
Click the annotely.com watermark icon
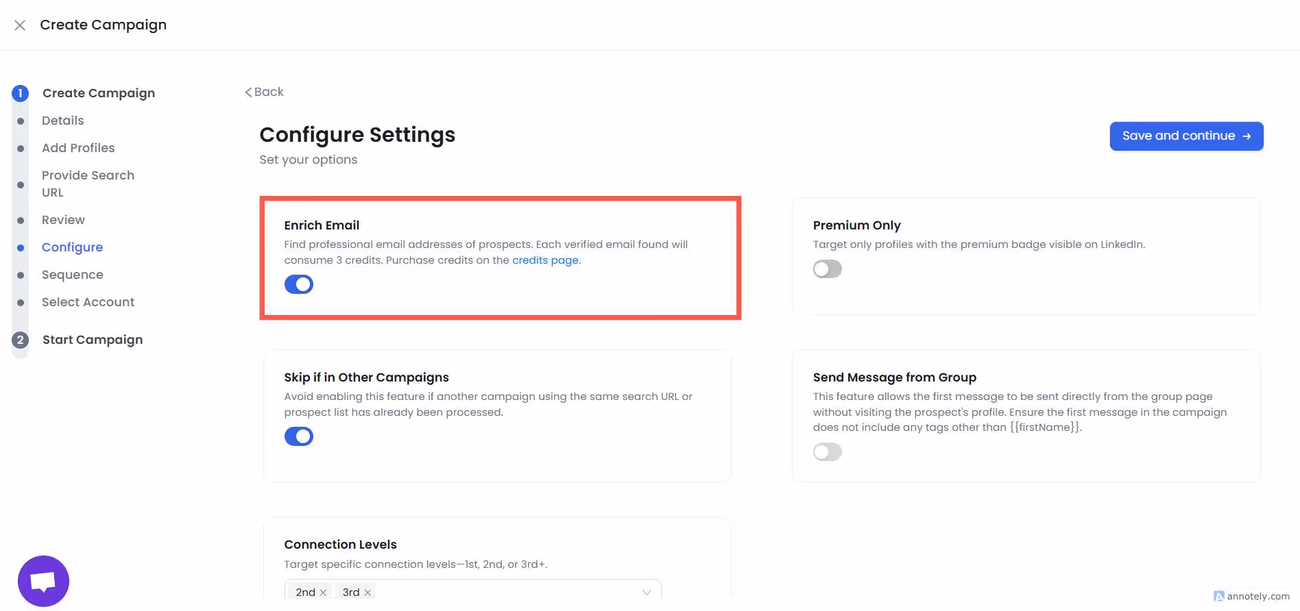pyautogui.click(x=1218, y=597)
